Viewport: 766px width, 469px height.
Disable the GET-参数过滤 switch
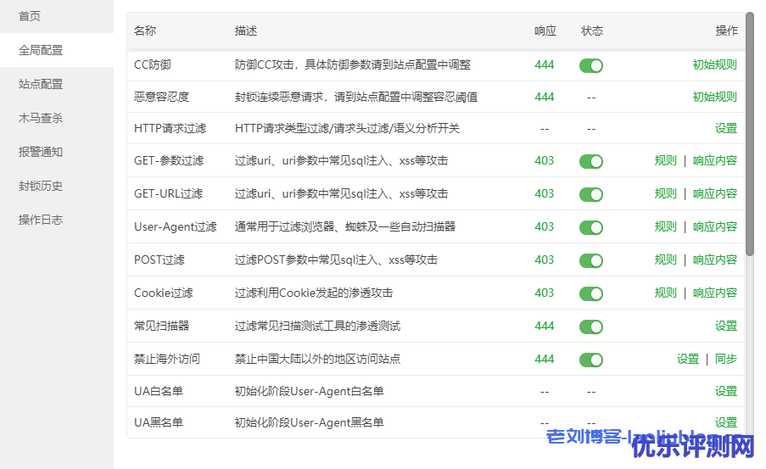click(590, 161)
